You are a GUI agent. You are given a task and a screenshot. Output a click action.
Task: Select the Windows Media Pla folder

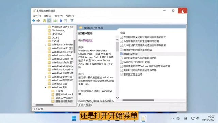tap(62, 59)
